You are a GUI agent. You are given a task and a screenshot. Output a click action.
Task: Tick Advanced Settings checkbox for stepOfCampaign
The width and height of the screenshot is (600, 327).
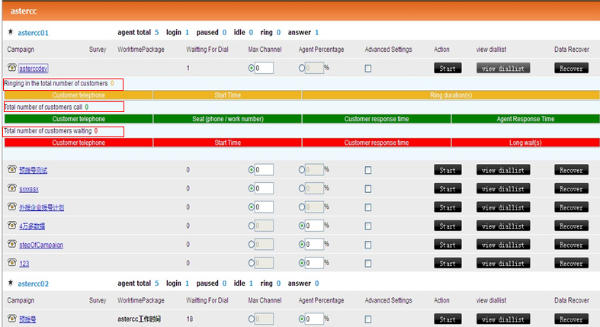coord(368,245)
